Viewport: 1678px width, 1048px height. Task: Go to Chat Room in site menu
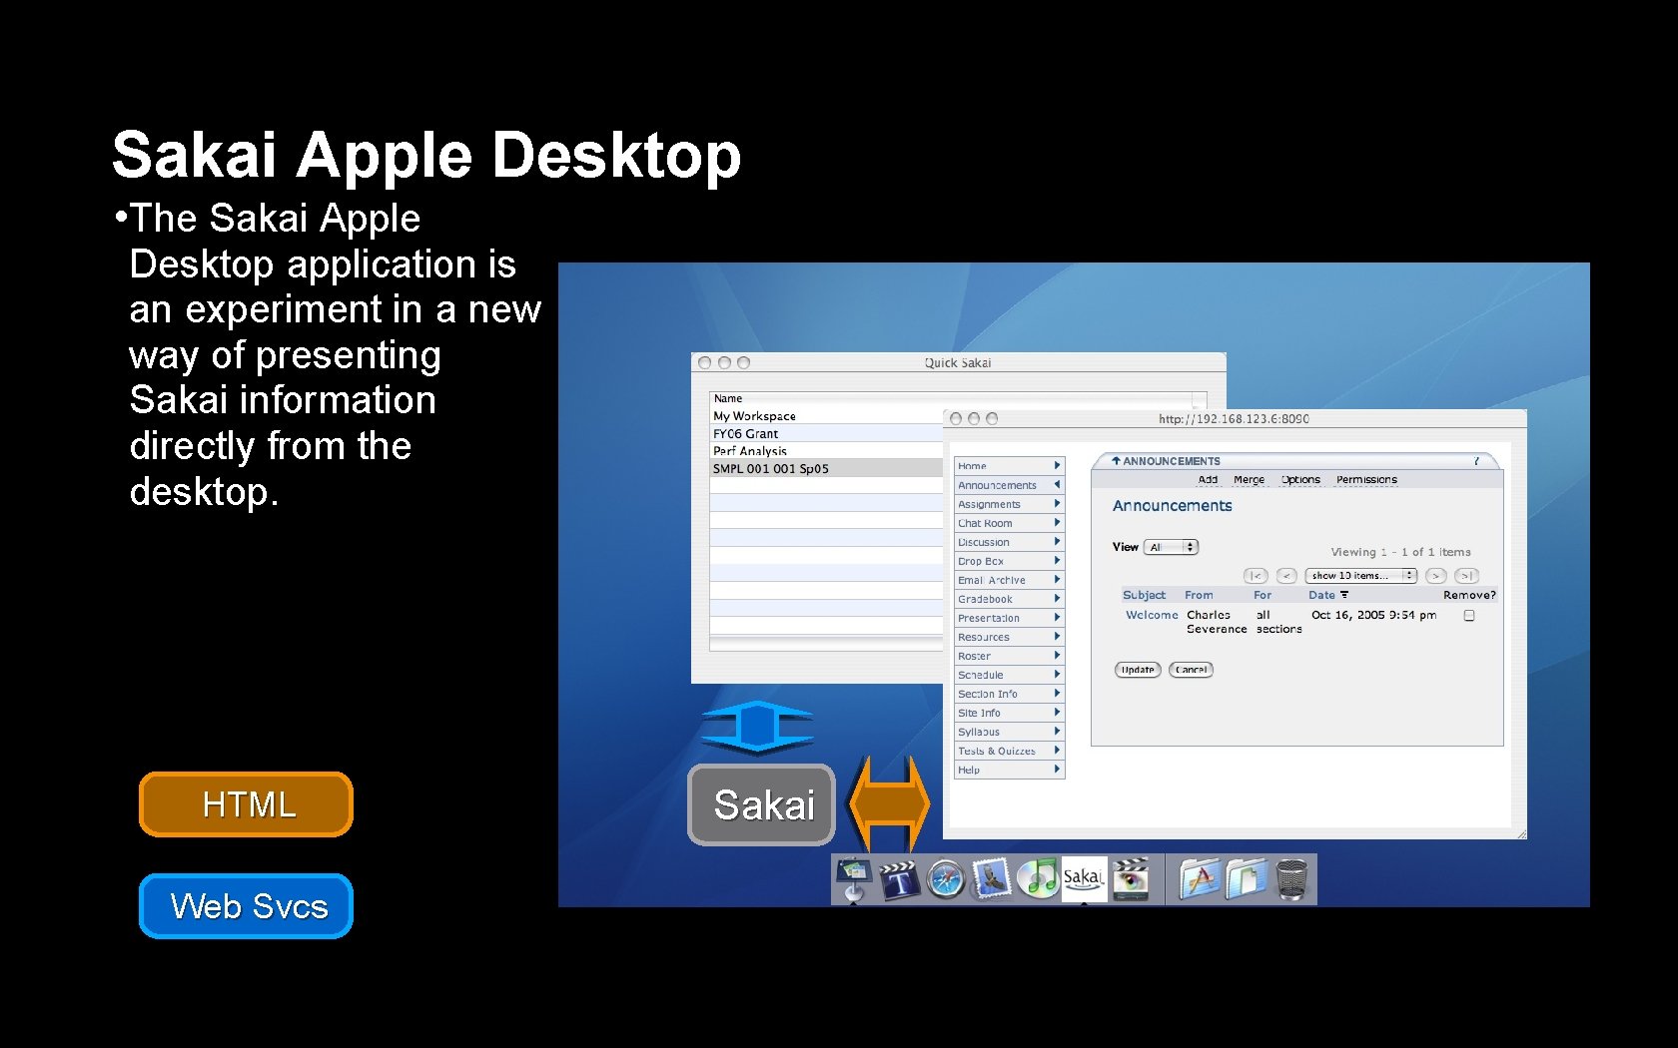pyautogui.click(x=1009, y=523)
